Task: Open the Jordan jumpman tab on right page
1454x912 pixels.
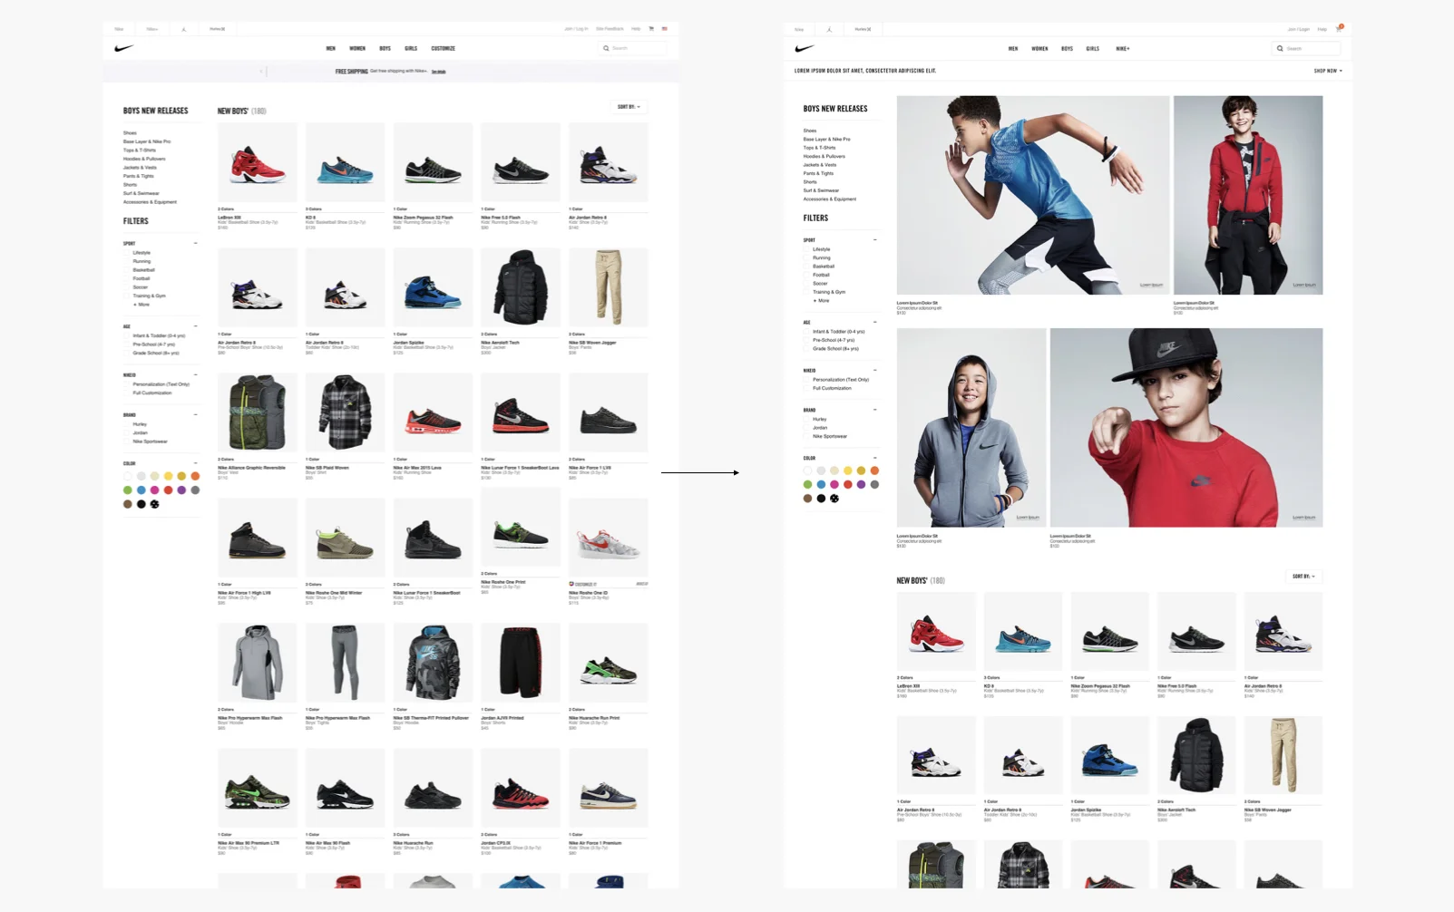Action: [x=829, y=29]
